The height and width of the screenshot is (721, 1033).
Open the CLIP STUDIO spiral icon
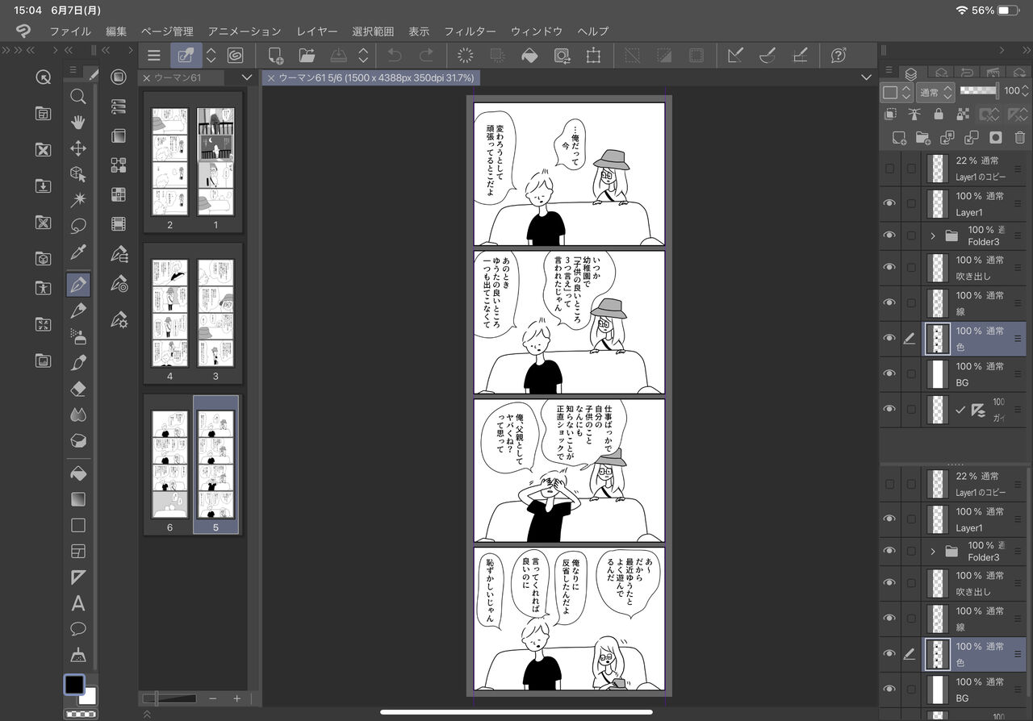235,56
